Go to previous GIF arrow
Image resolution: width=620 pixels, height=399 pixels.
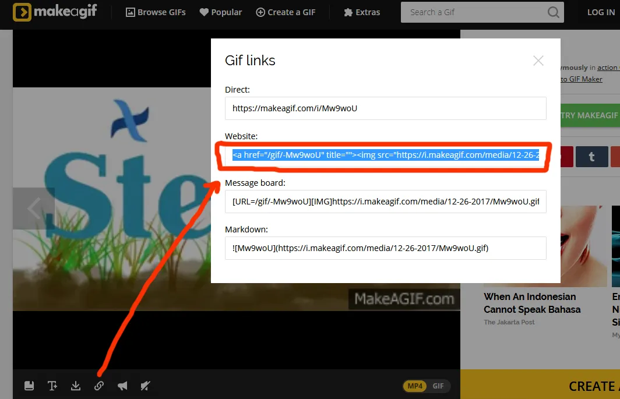point(34,209)
